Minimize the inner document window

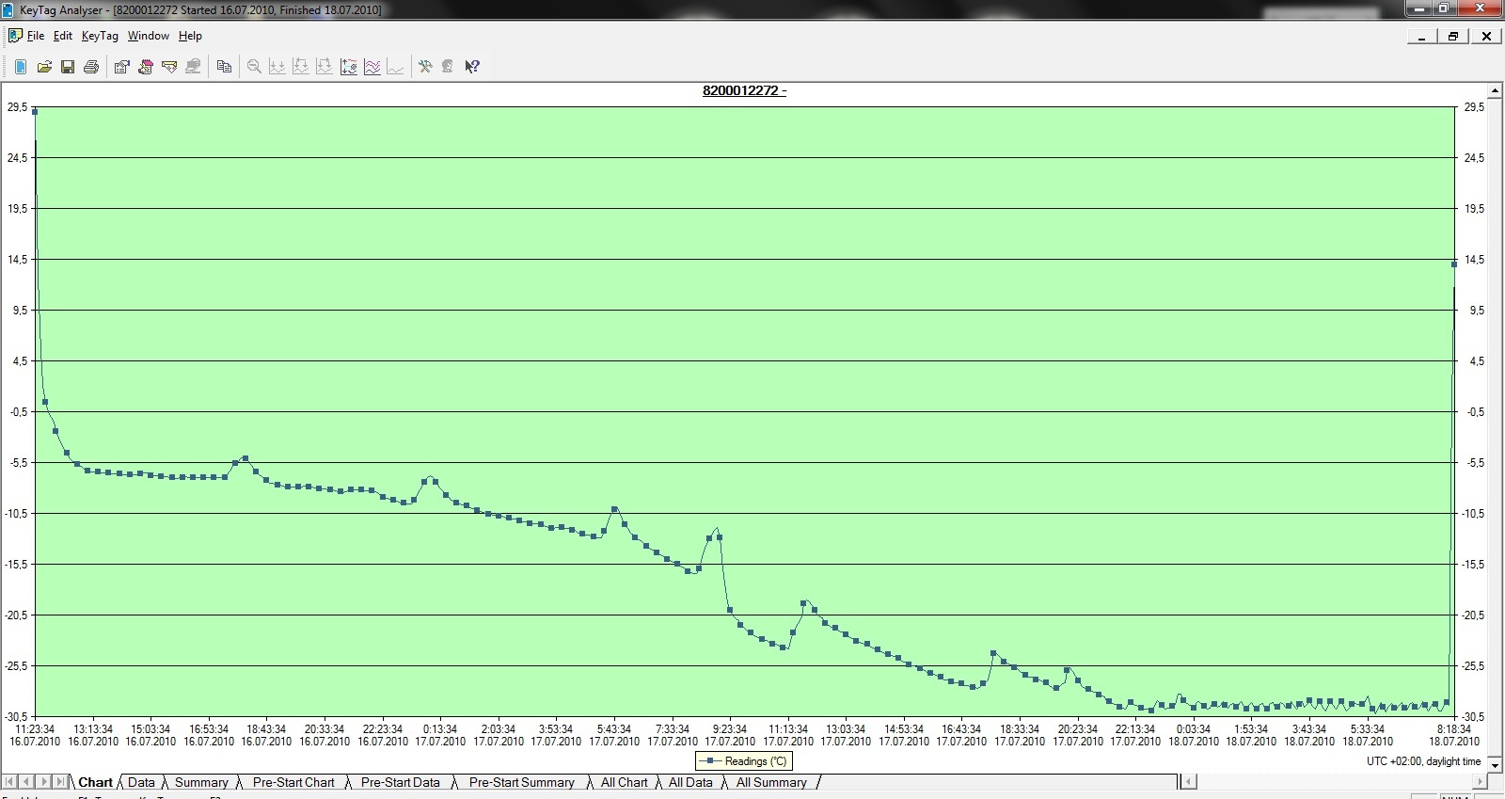point(1421,36)
